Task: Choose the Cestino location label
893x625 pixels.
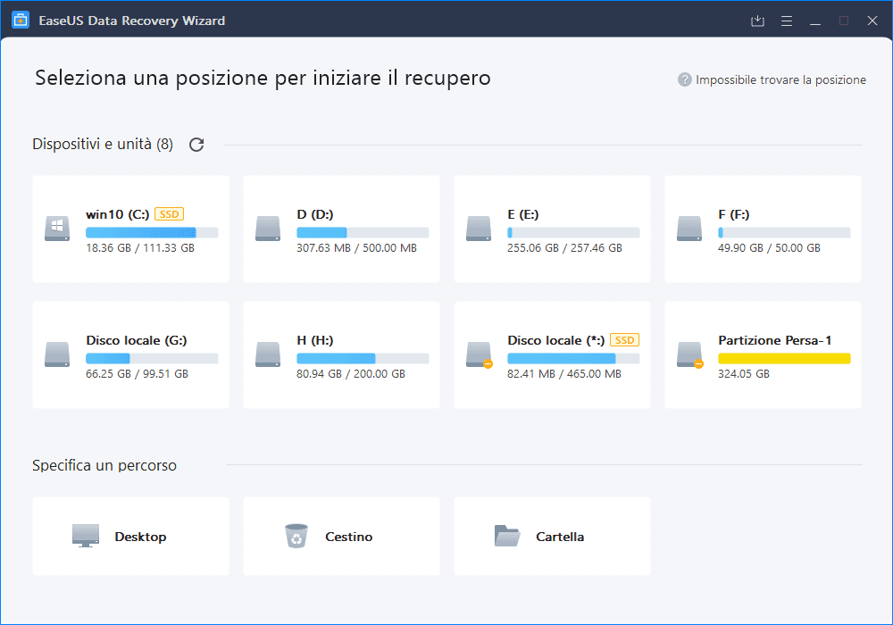Action: [x=348, y=537]
